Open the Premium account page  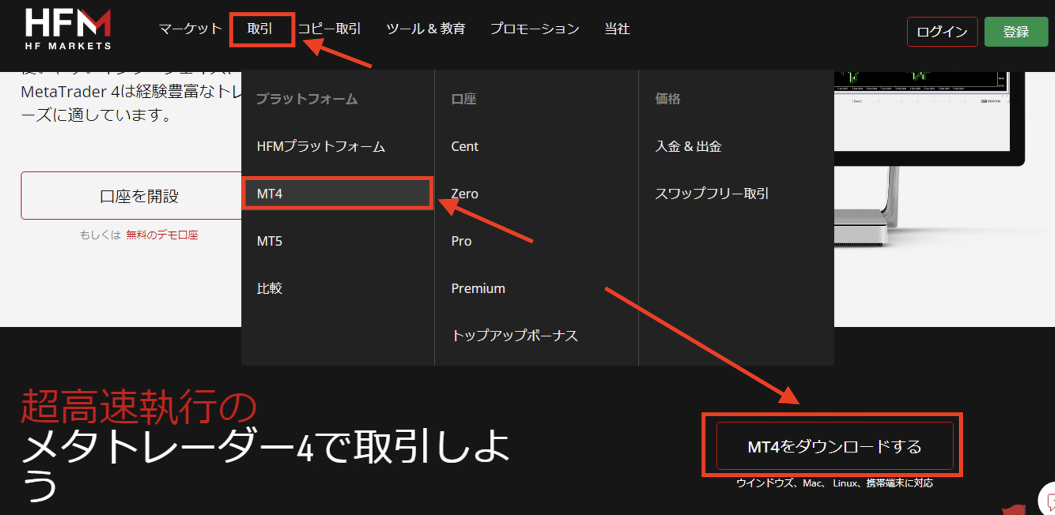coord(478,288)
